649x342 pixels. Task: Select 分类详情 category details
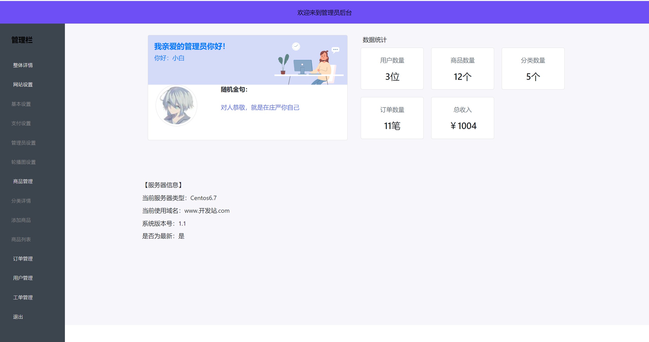click(21, 201)
